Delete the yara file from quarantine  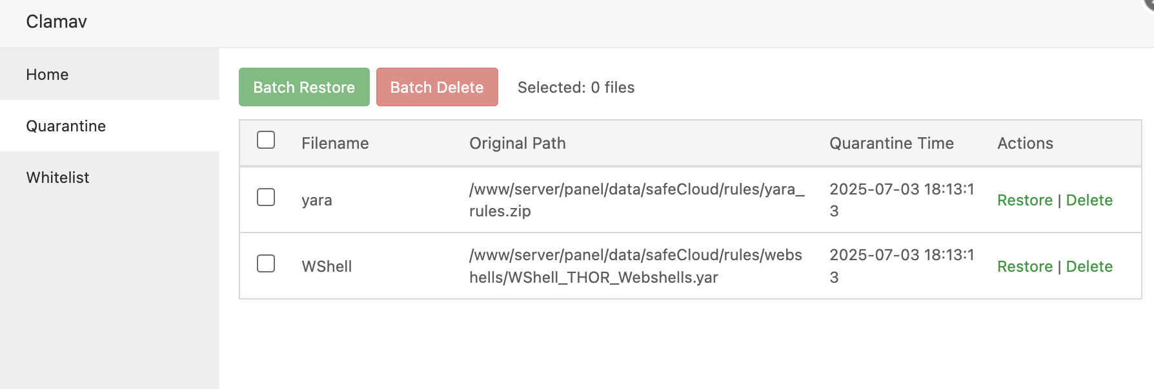click(x=1089, y=200)
